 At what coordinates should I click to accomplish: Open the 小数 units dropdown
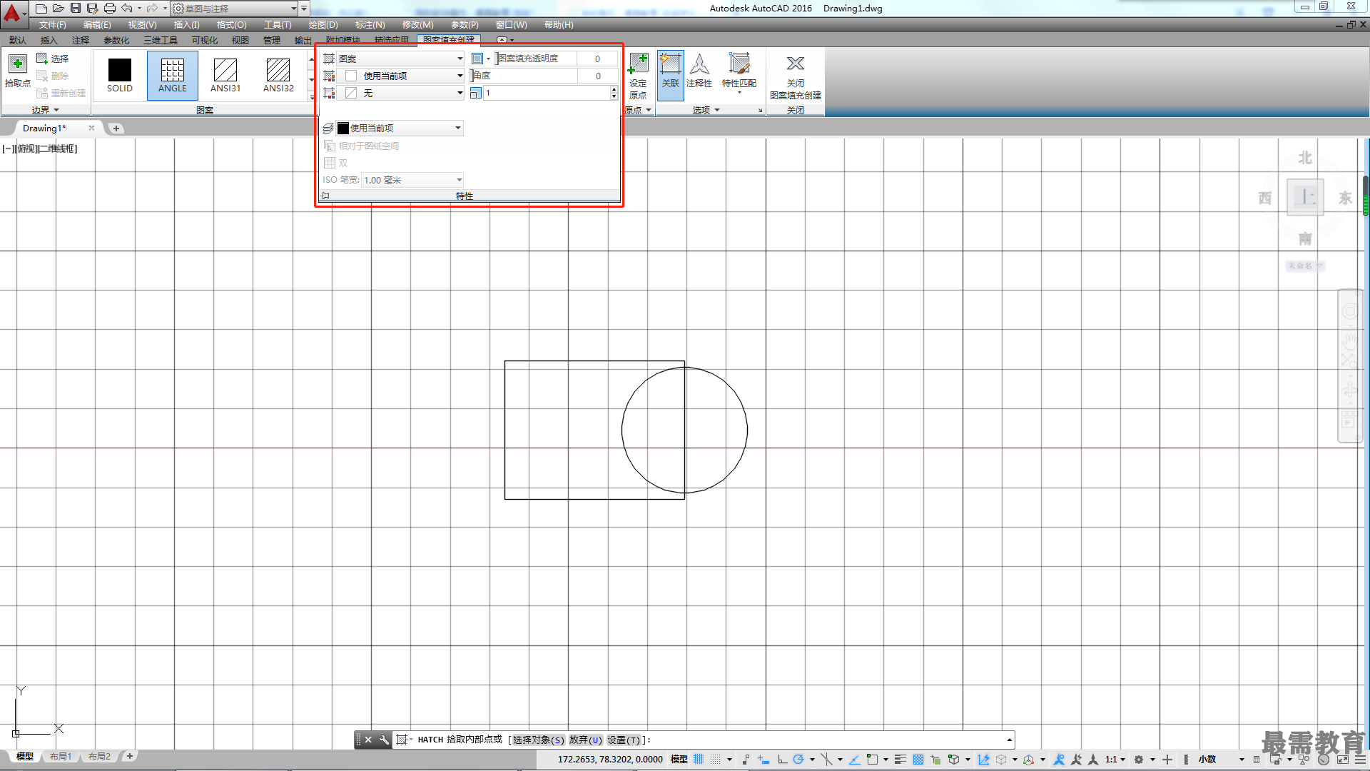click(1220, 760)
